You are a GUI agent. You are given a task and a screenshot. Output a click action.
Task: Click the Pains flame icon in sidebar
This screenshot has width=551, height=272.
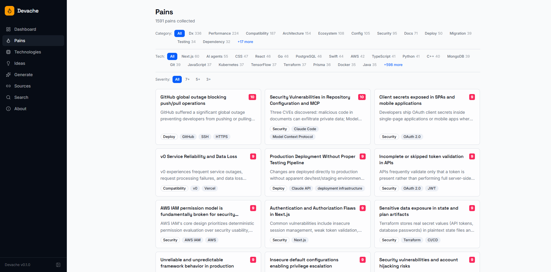click(x=8, y=41)
